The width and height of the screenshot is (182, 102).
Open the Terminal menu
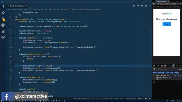coord(42,2)
